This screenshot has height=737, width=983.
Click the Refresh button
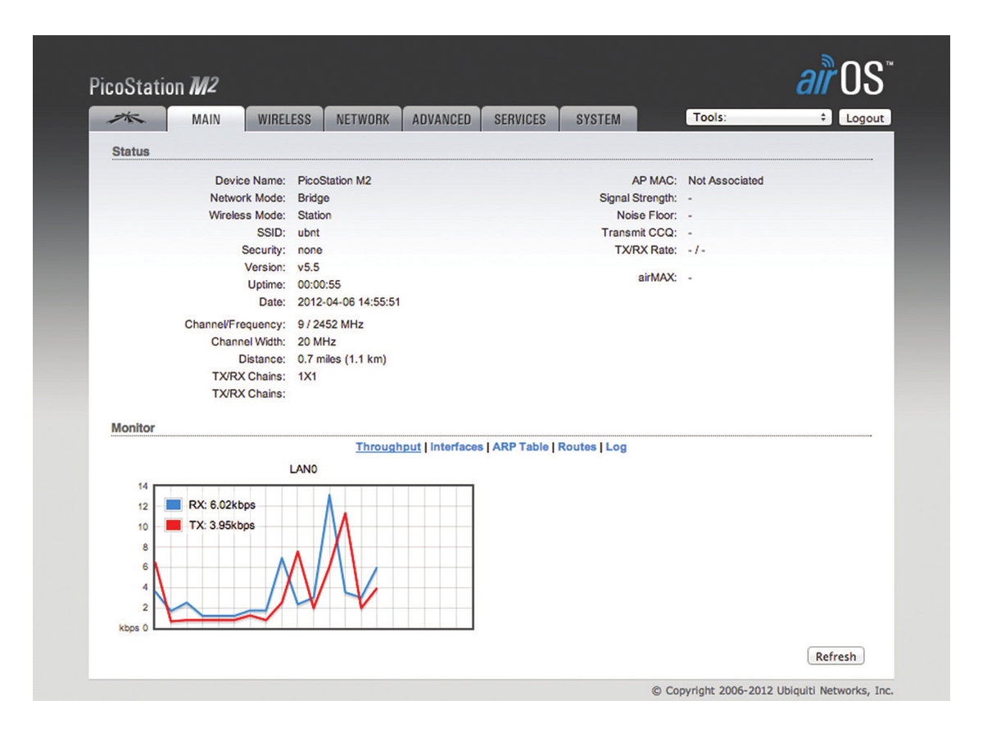[836, 657]
